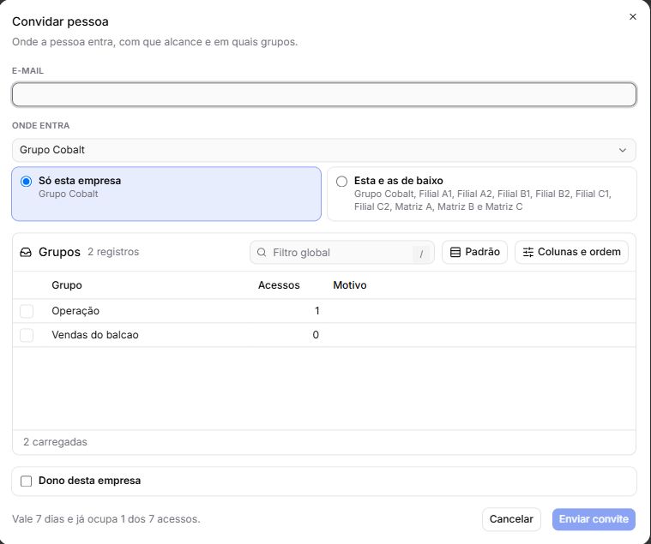Click the Vendas do balcao row name
651x544 pixels.
pyautogui.click(x=95, y=335)
